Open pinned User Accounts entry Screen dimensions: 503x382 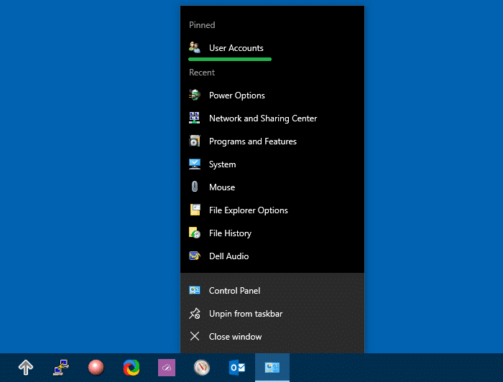click(272, 48)
